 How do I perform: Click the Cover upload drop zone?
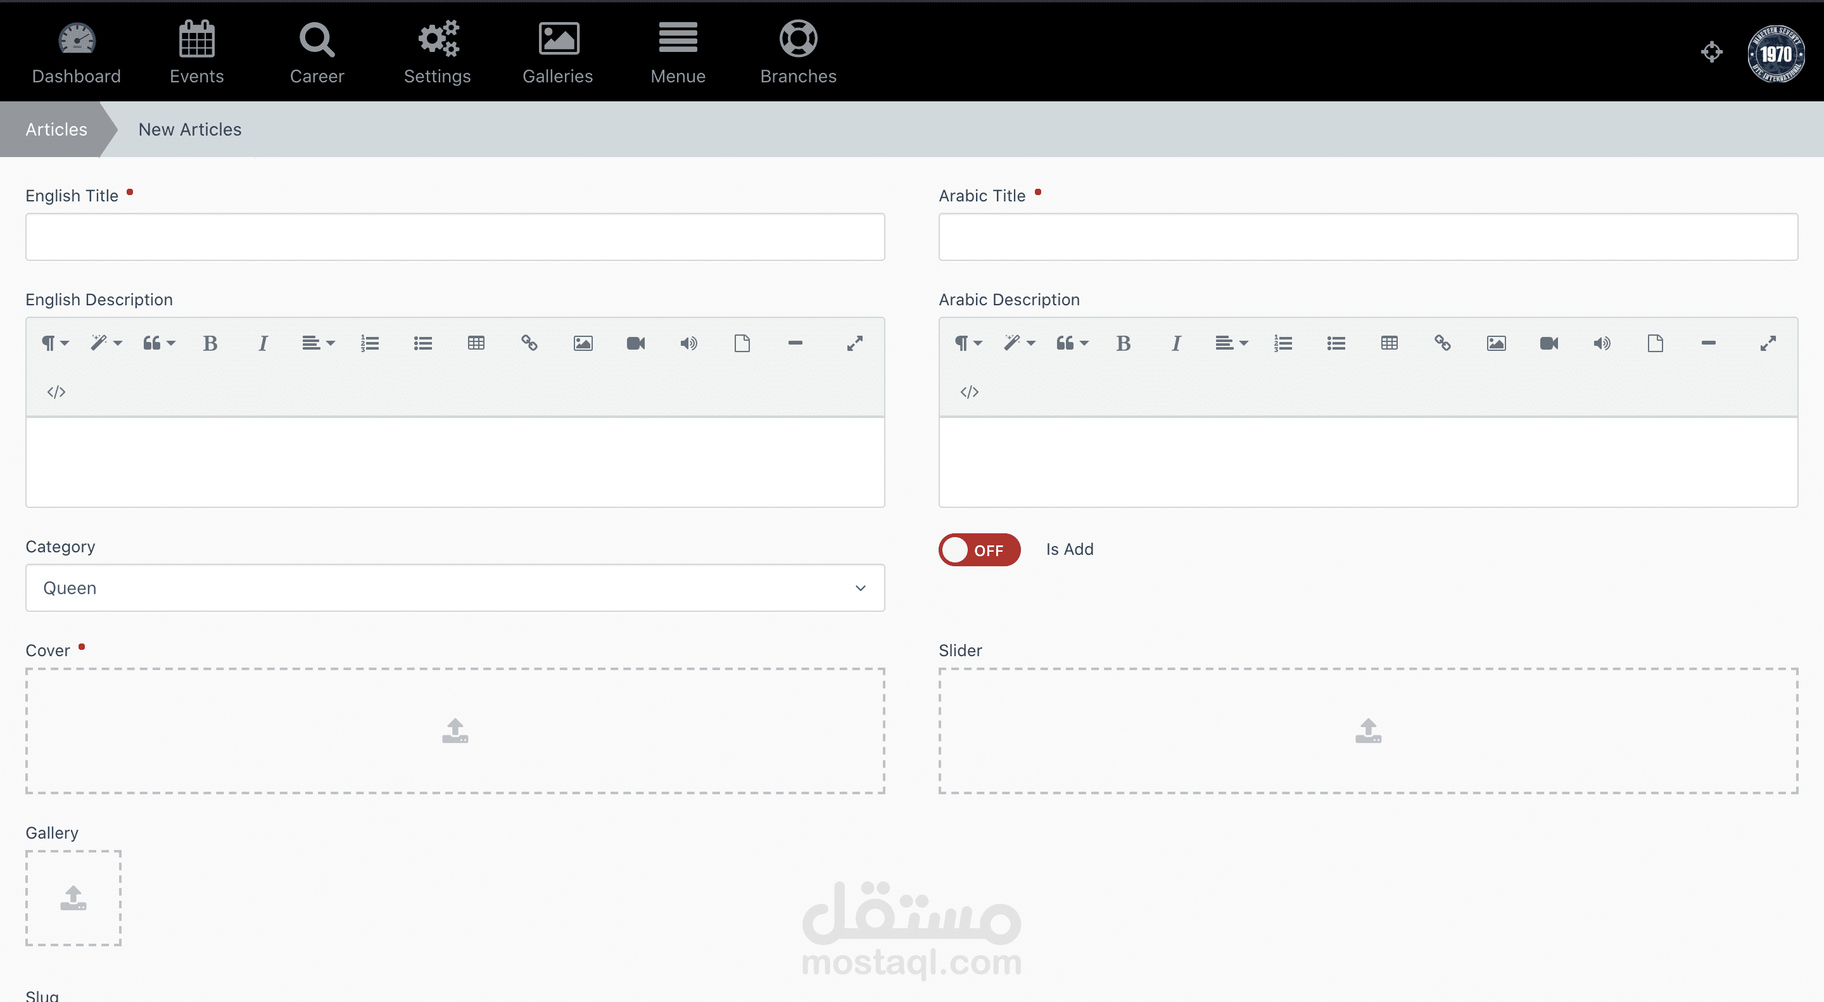(455, 730)
